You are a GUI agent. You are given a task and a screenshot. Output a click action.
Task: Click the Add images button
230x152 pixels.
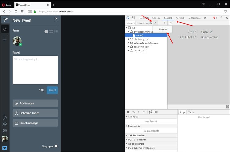pyautogui.click(x=35, y=103)
